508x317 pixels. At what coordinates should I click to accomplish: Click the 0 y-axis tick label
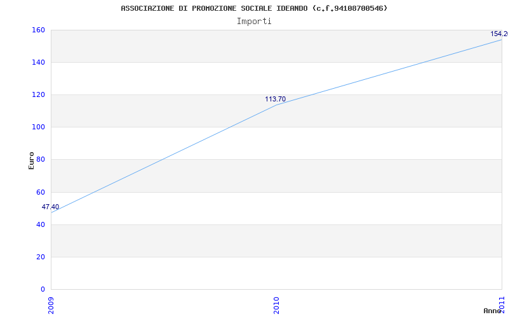point(43,290)
